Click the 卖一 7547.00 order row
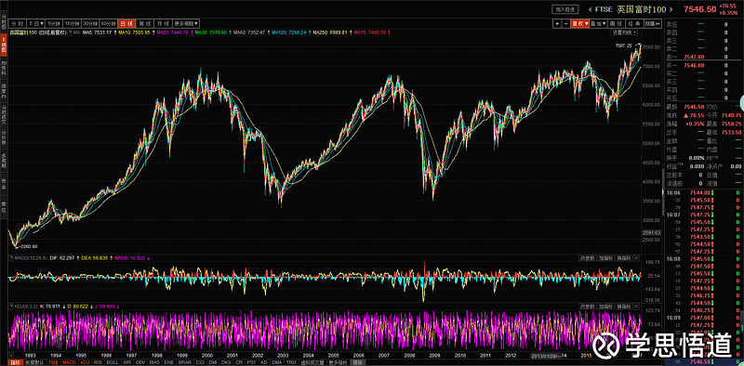 (x=704, y=57)
